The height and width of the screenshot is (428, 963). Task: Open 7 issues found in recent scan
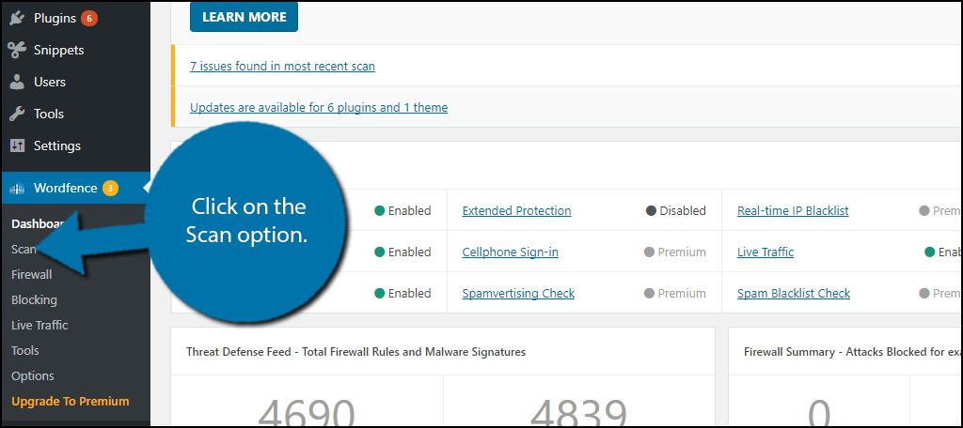282,67
